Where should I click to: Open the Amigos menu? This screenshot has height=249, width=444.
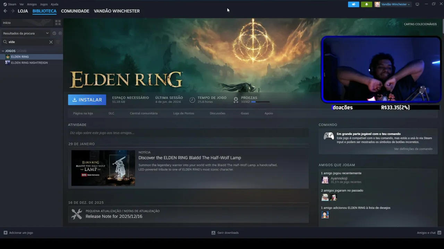click(32, 4)
